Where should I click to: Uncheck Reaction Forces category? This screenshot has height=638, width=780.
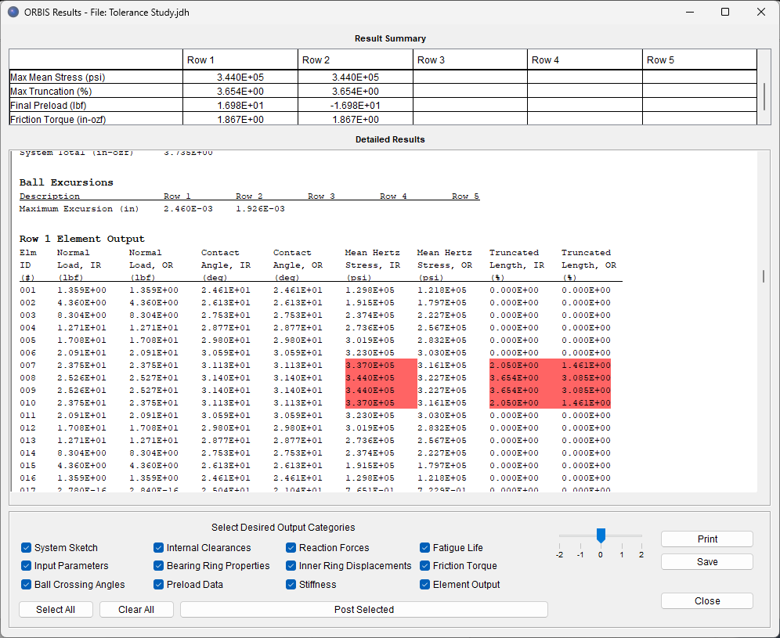pos(291,548)
